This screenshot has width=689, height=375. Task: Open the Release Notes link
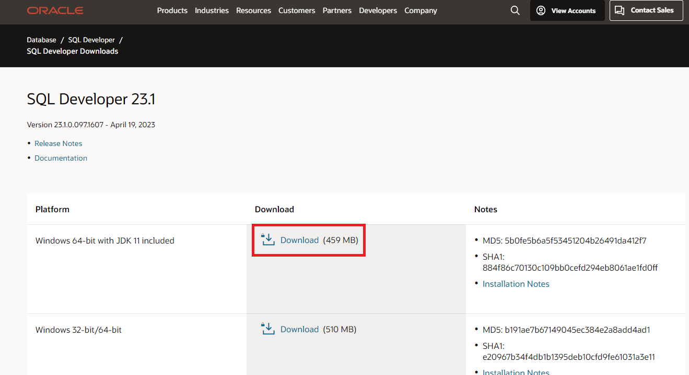(58, 143)
